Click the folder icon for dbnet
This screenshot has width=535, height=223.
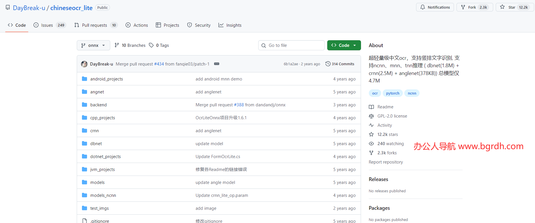(85, 143)
